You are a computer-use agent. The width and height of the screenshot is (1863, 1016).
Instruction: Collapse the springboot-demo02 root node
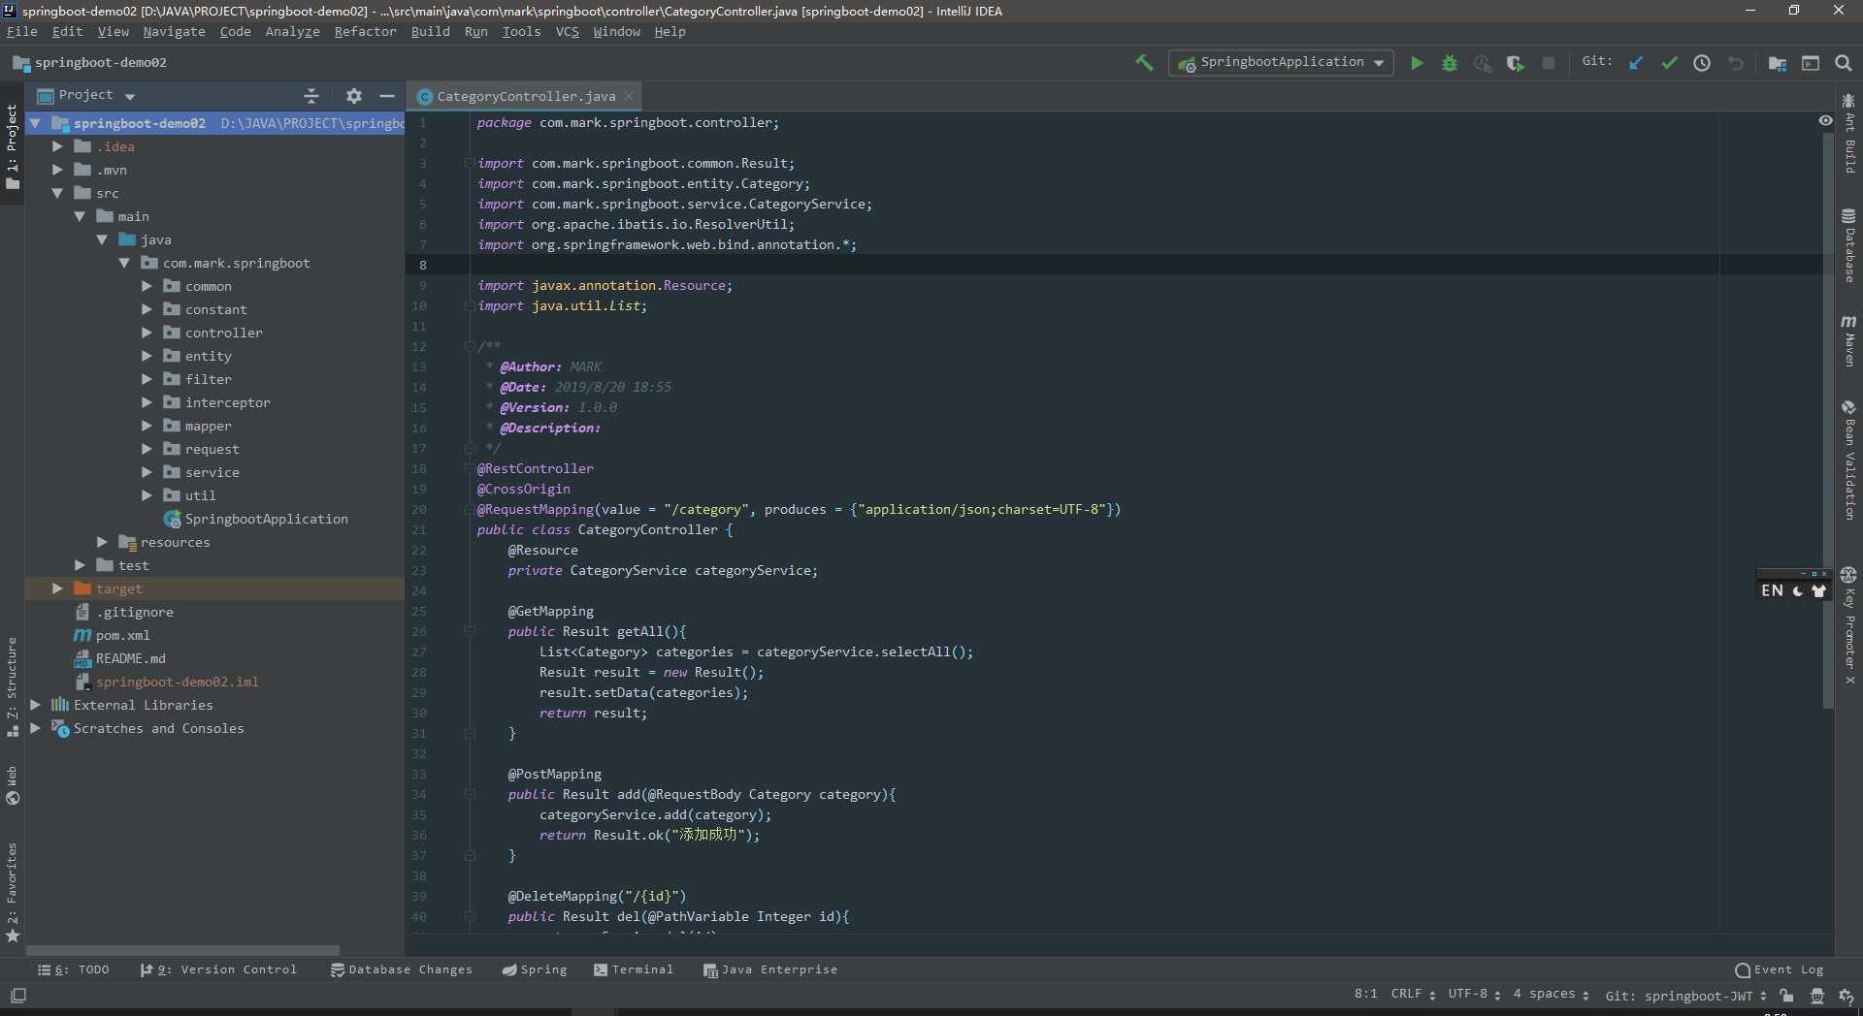coord(35,123)
